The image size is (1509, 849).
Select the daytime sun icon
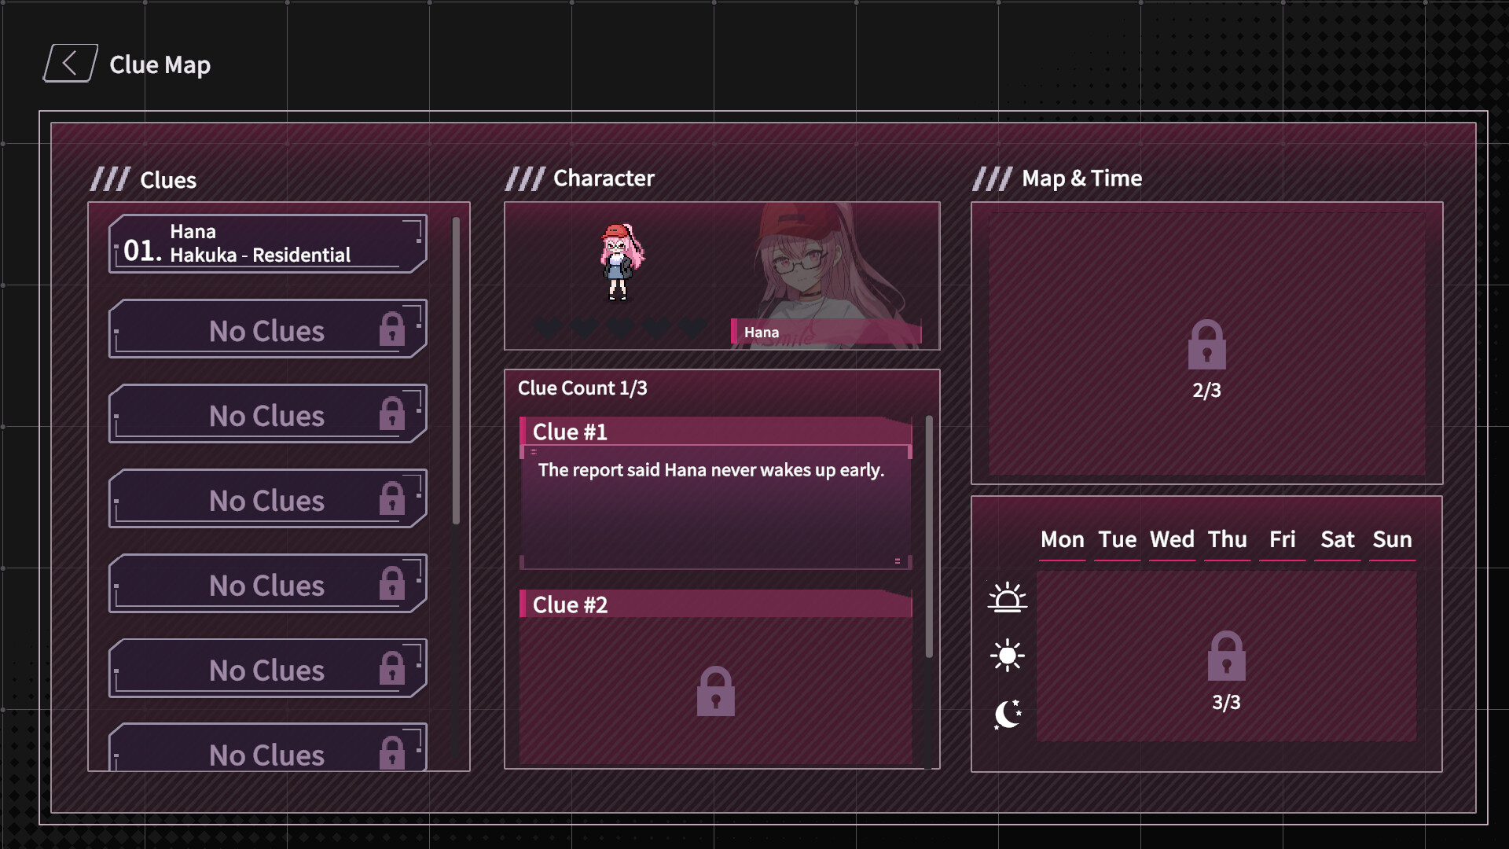1007,655
